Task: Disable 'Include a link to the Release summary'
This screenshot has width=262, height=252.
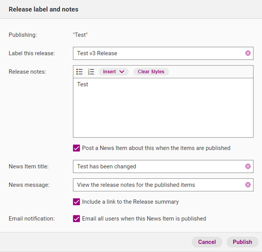Action: (77, 202)
